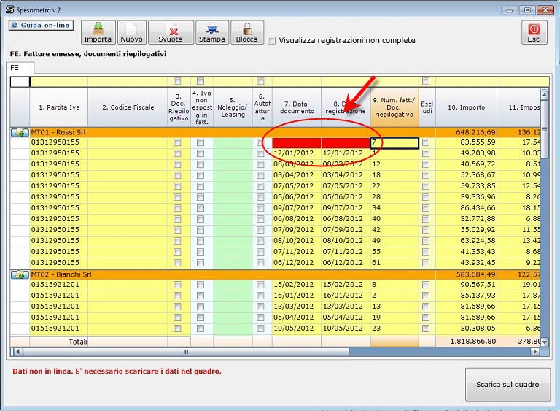Click scroll up arrow of vertical scrollbar
The image size is (560, 411).
pyautogui.click(x=544, y=95)
